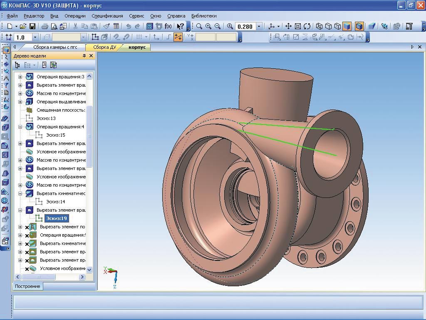Pin the Дерево модели panel

point(84,56)
